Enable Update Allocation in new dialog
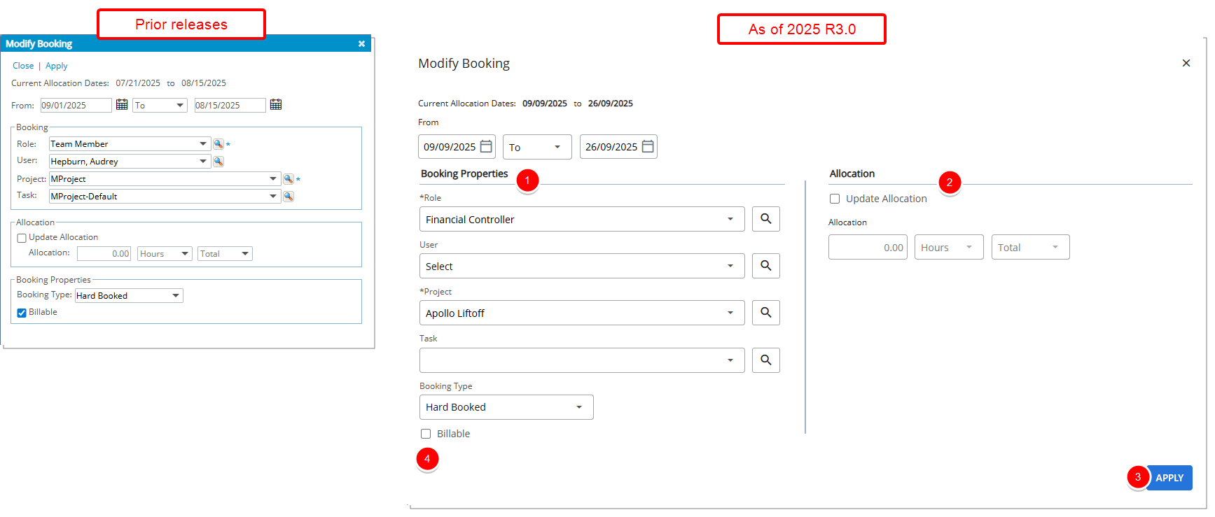This screenshot has height=517, width=1215. tap(835, 199)
